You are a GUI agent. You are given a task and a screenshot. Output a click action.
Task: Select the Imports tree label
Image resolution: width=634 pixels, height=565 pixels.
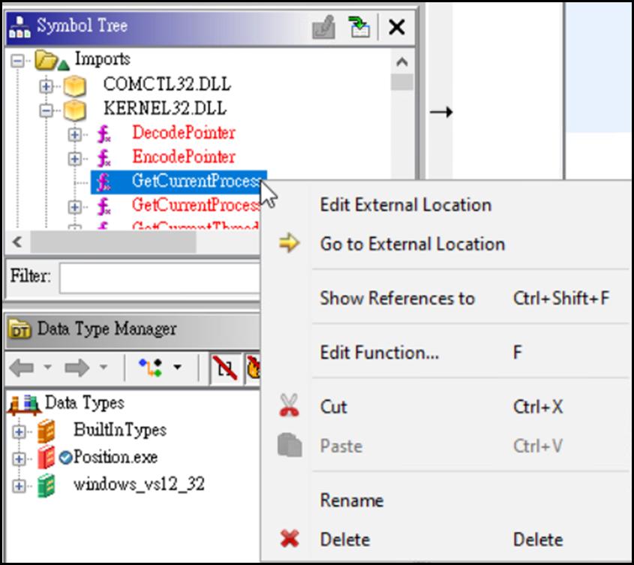click(x=102, y=59)
